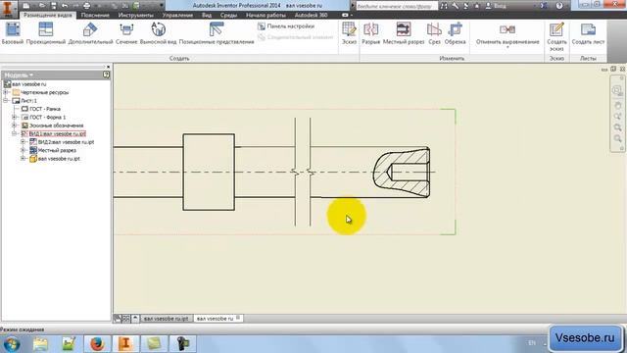Viewport: 627px width, 353px height.
Task: Click Создать эскиз tool
Action: [556, 36]
